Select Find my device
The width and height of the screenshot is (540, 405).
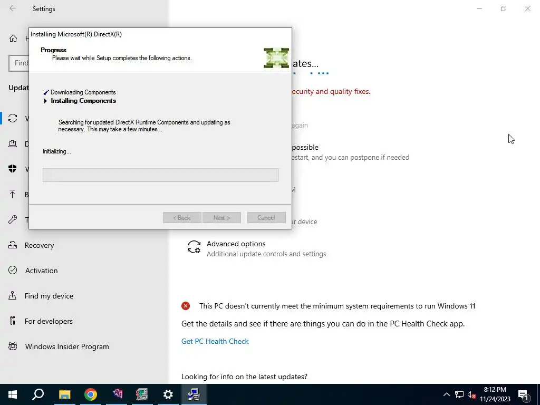tap(49, 296)
